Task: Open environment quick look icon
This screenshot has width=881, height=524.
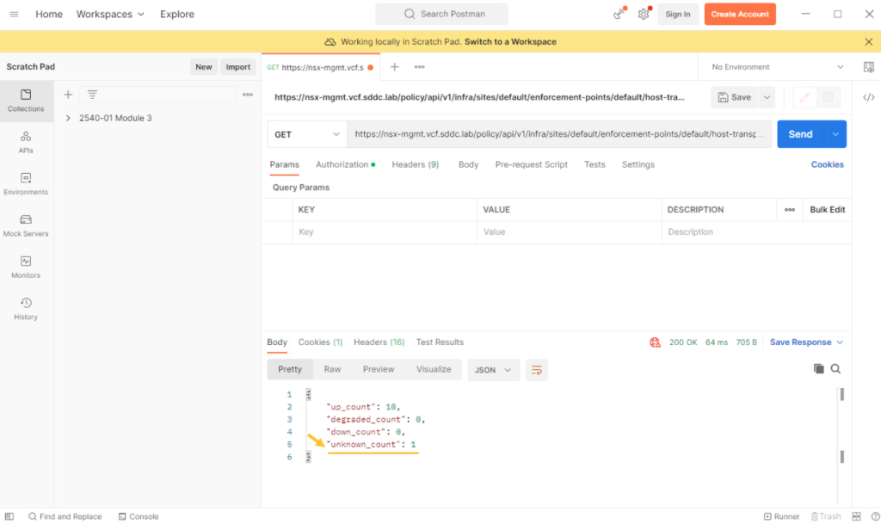Action: [x=869, y=67]
